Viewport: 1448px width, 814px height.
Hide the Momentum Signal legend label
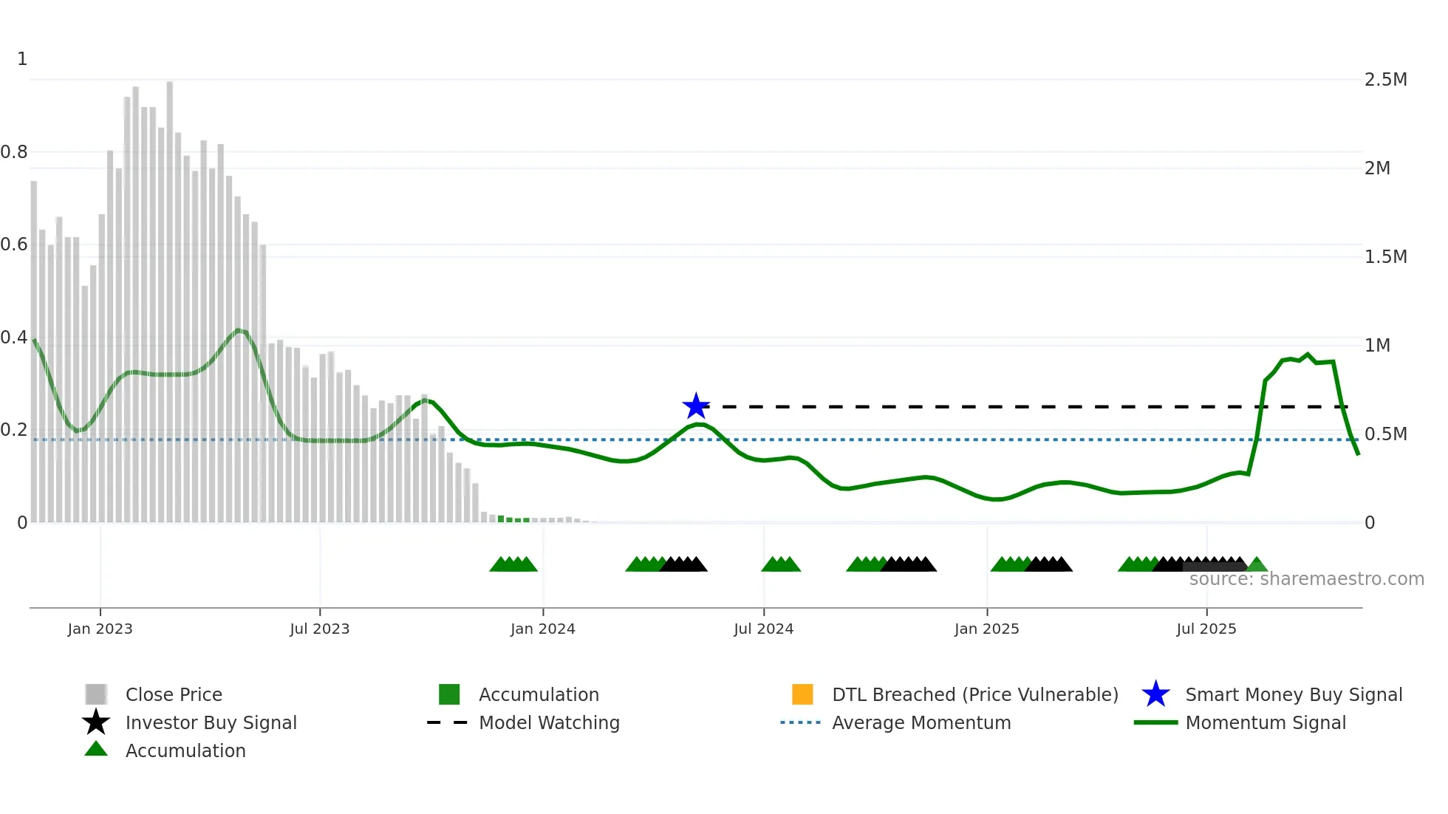pyautogui.click(x=1266, y=722)
